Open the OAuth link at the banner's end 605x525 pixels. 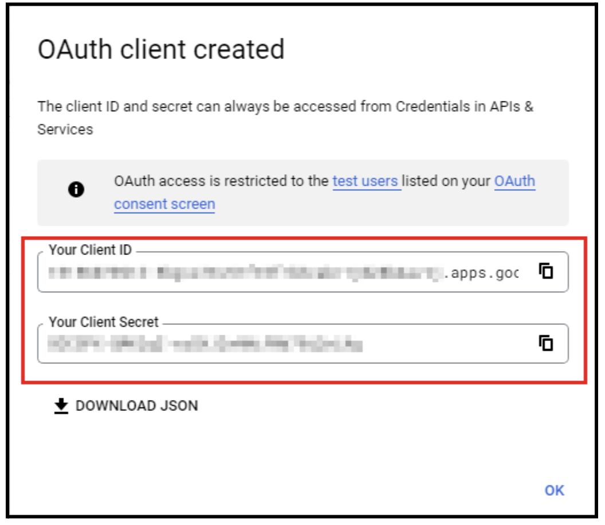[514, 181]
